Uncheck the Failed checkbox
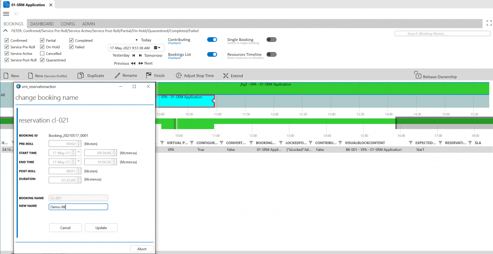The image size is (493, 254). [71, 47]
